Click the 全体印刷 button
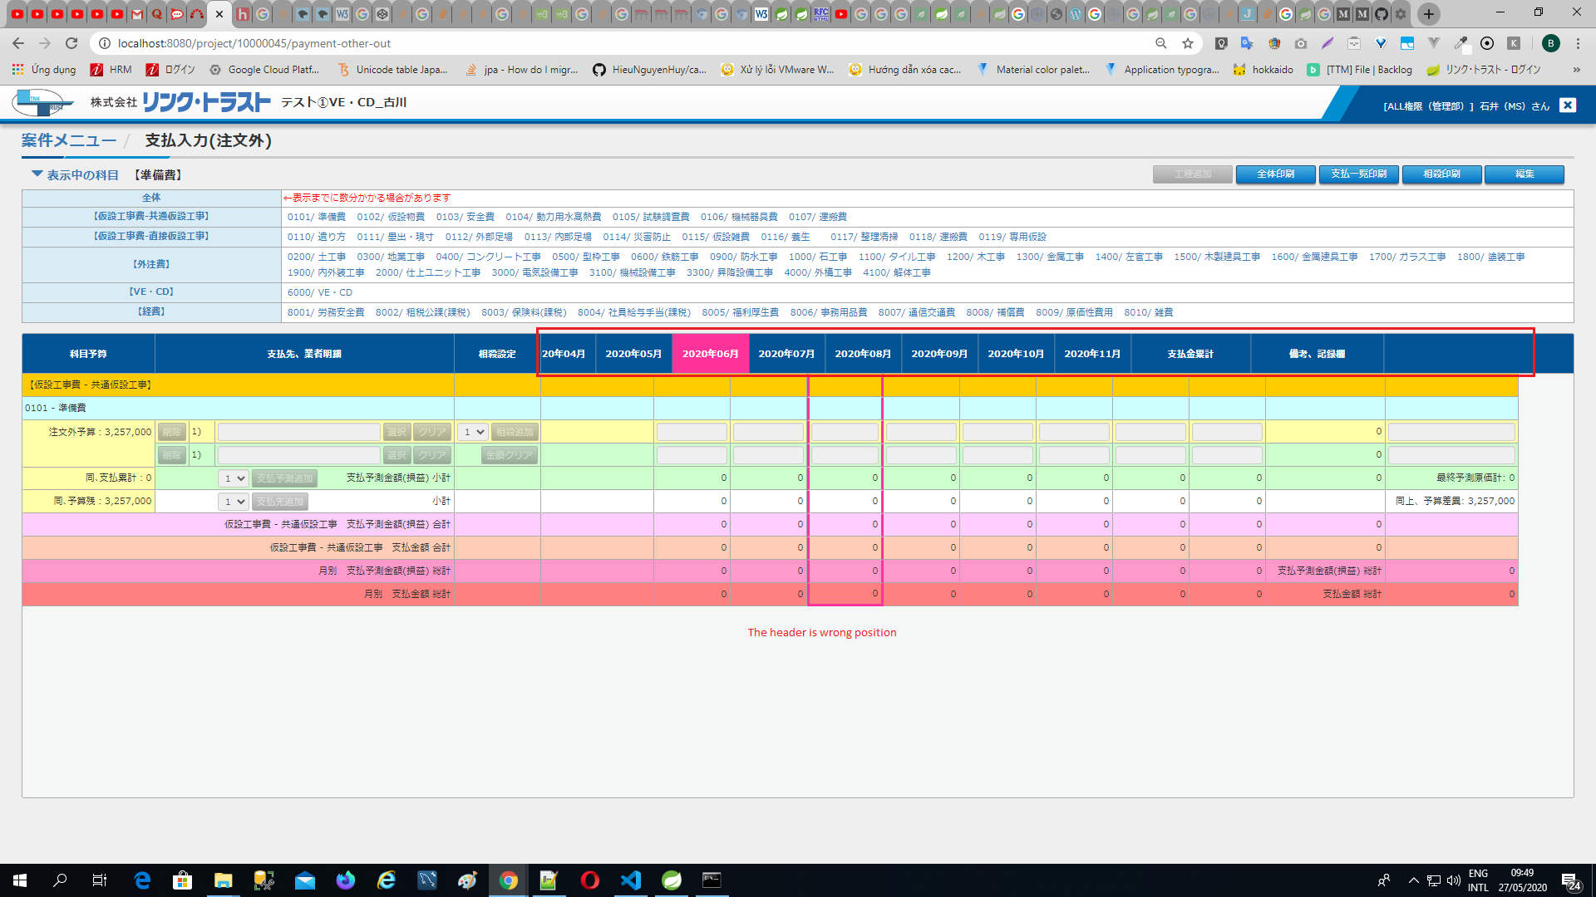This screenshot has width=1596, height=897. 1275,174
